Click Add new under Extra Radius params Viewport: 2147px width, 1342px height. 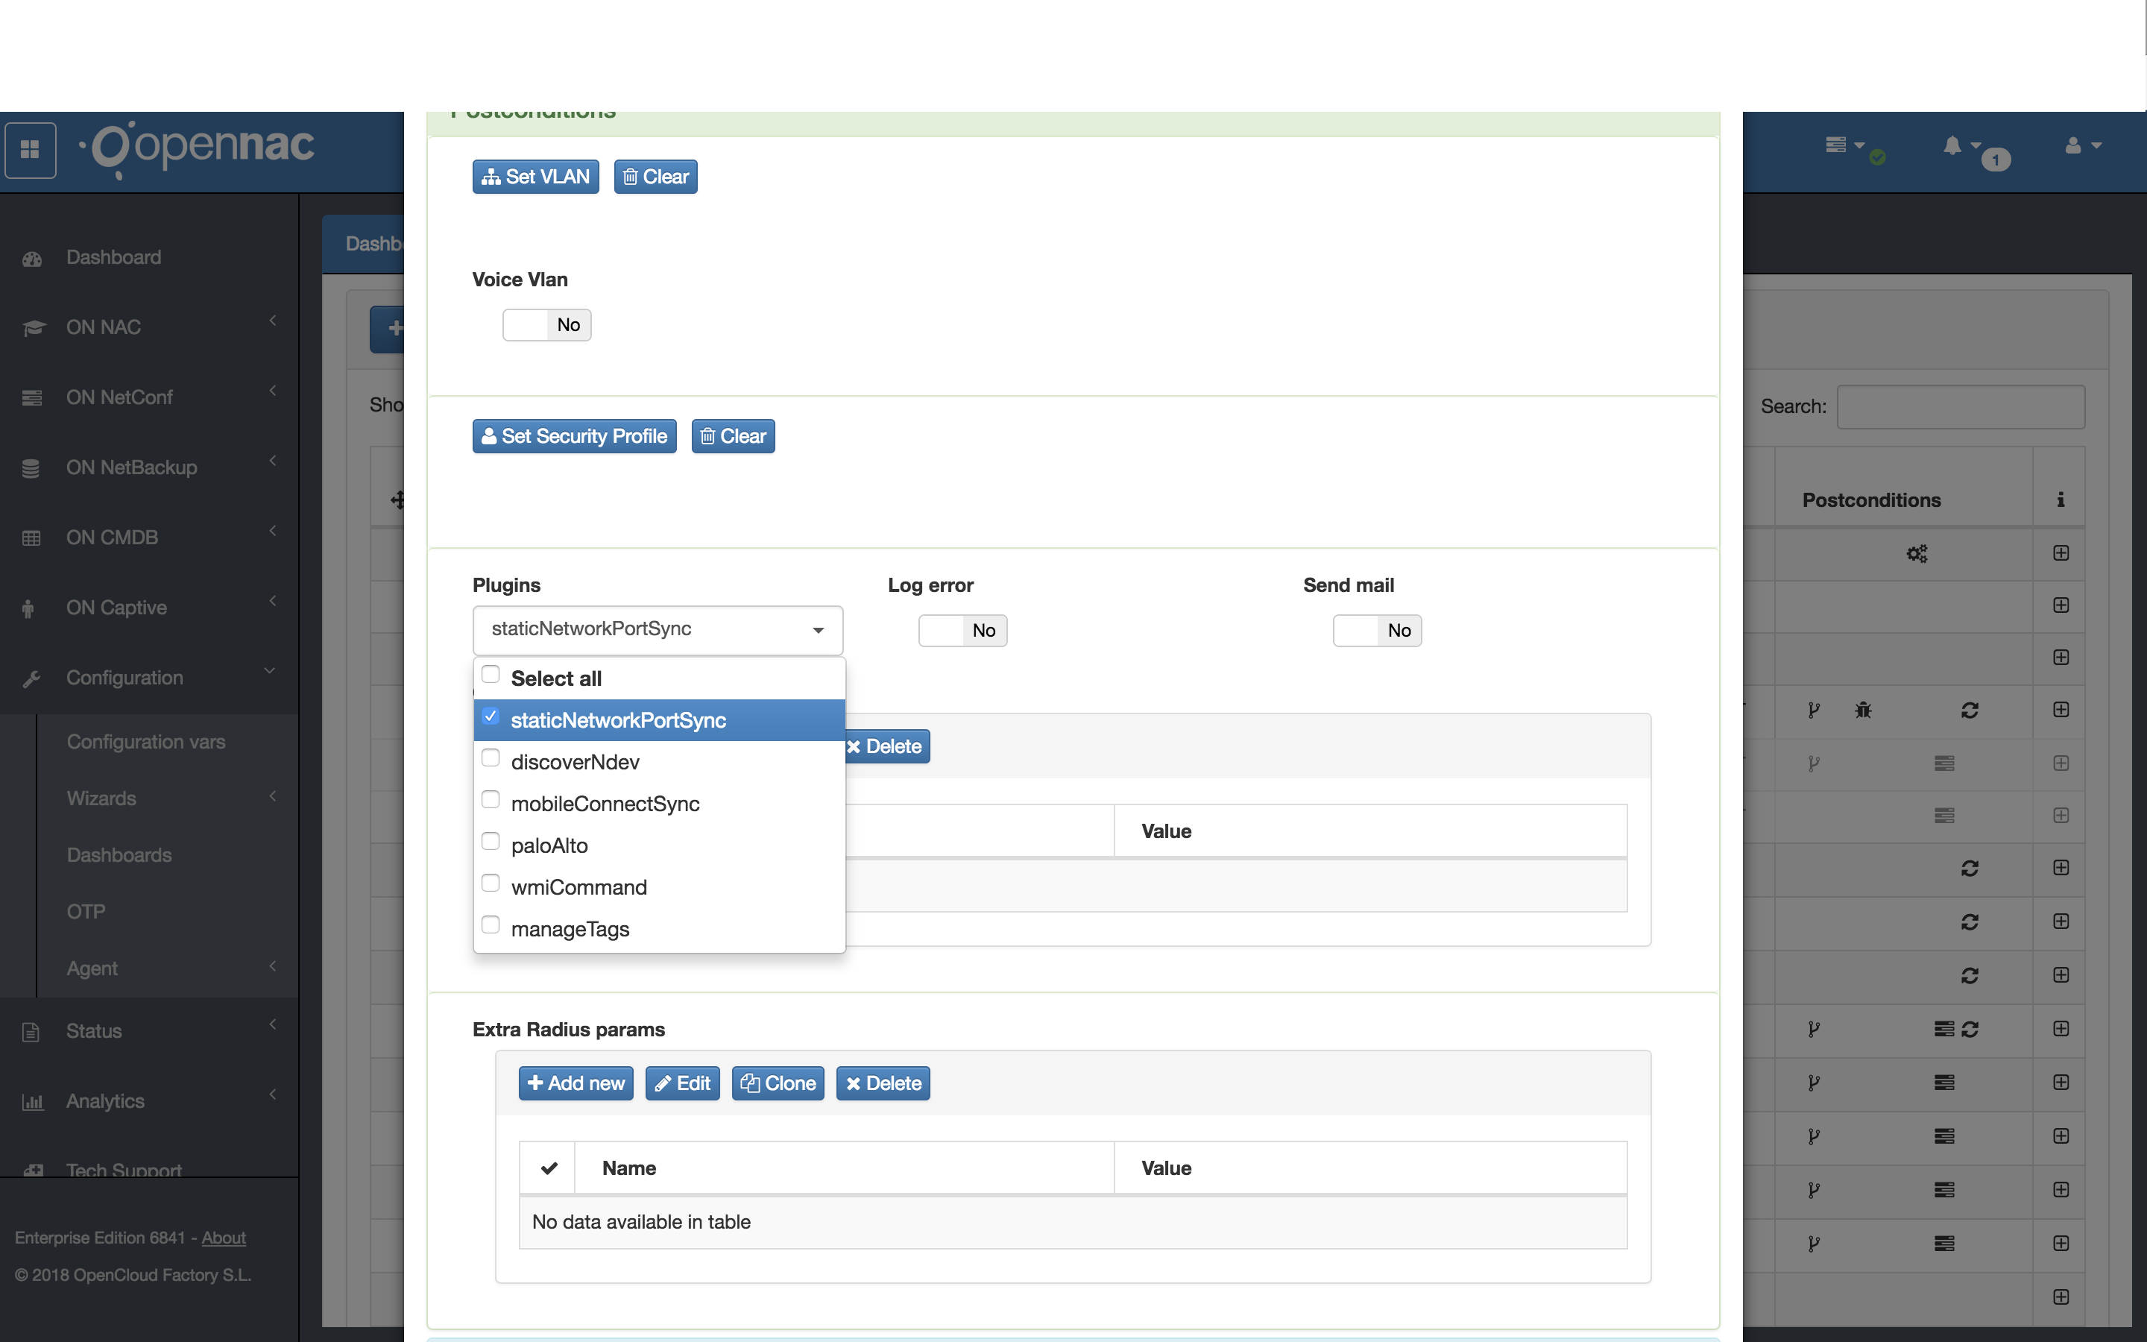(x=576, y=1084)
